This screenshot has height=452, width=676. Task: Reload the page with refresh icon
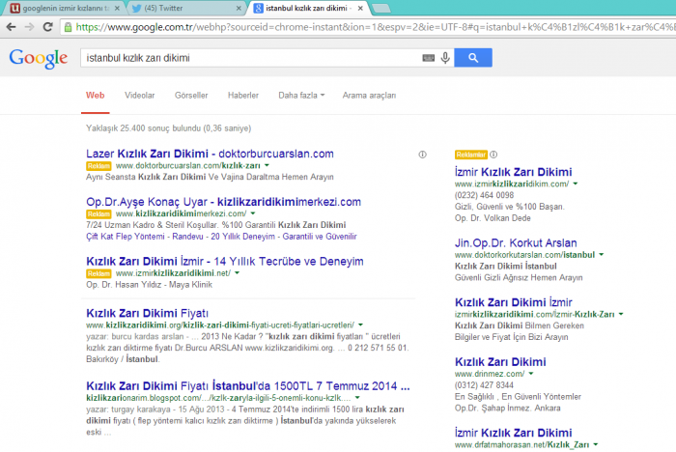tap(48, 27)
